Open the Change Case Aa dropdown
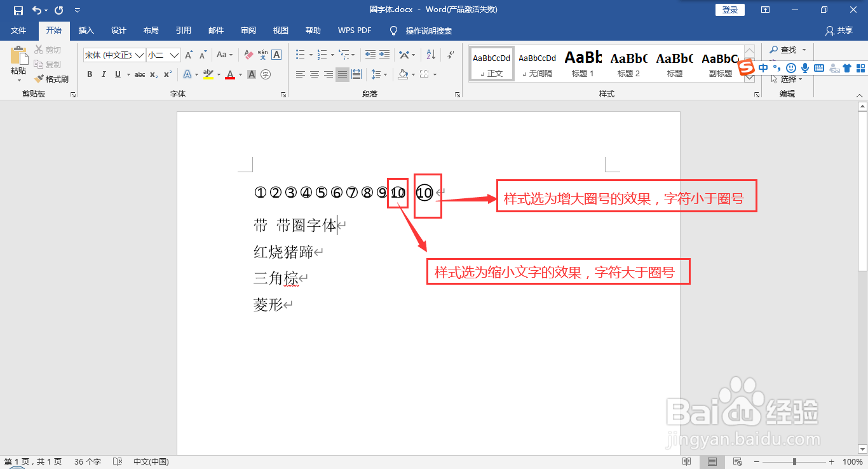This screenshot has height=469, width=868. tap(225, 55)
